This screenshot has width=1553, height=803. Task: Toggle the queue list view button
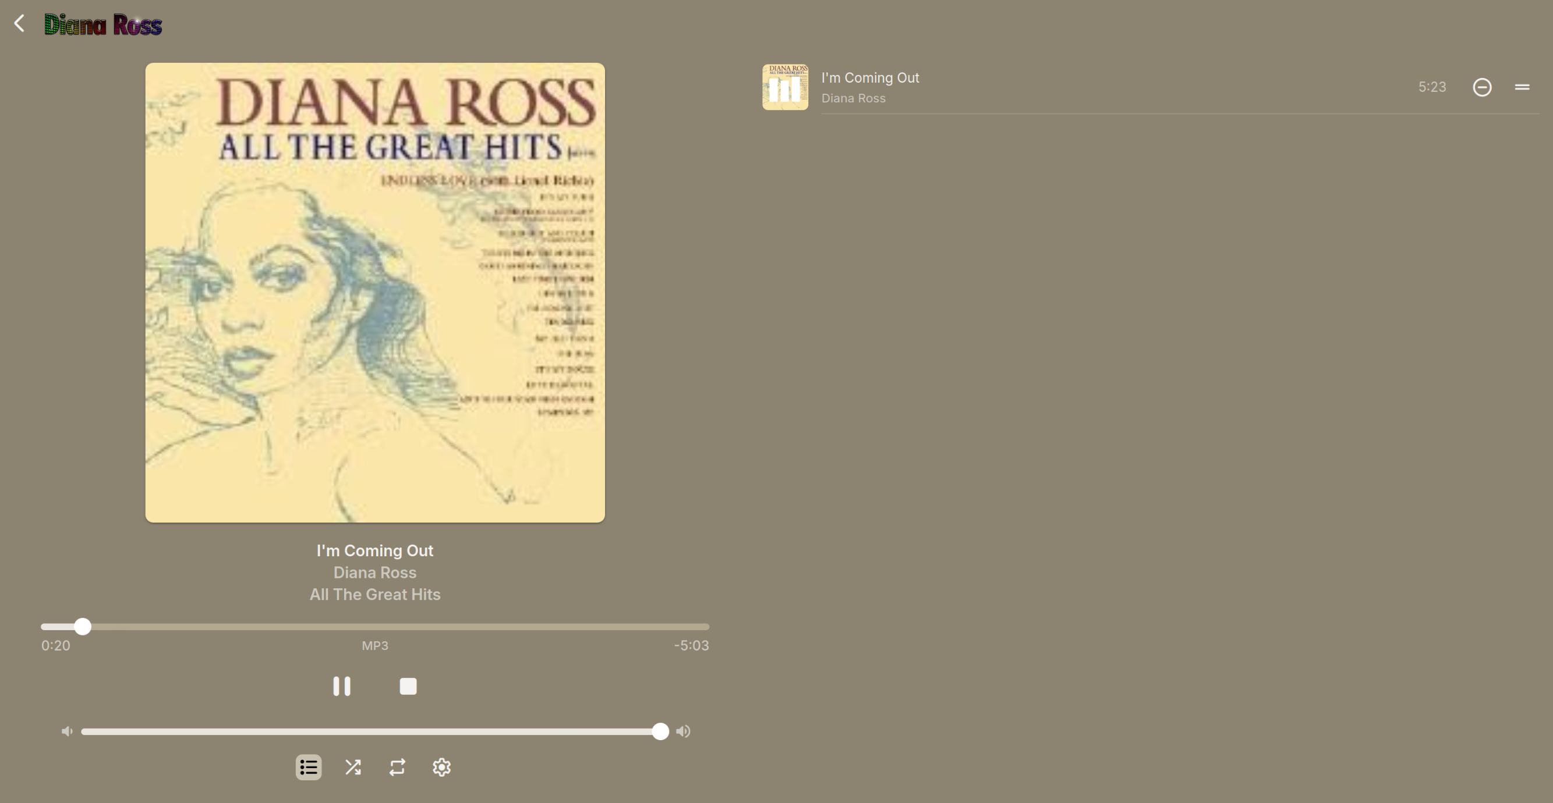309,767
